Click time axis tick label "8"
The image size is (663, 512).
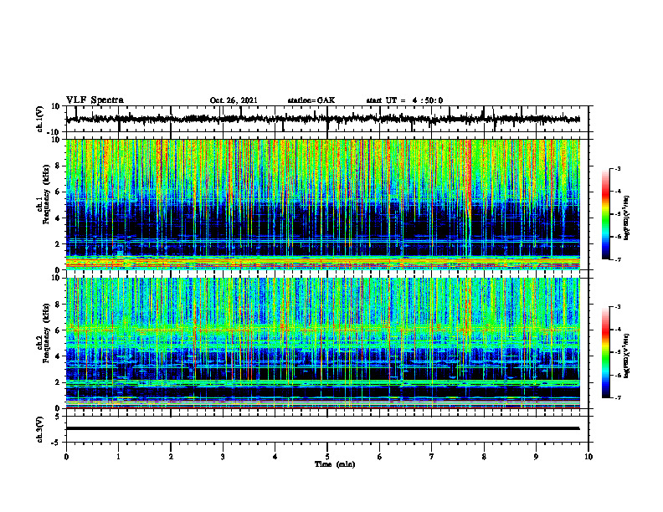point(484,457)
